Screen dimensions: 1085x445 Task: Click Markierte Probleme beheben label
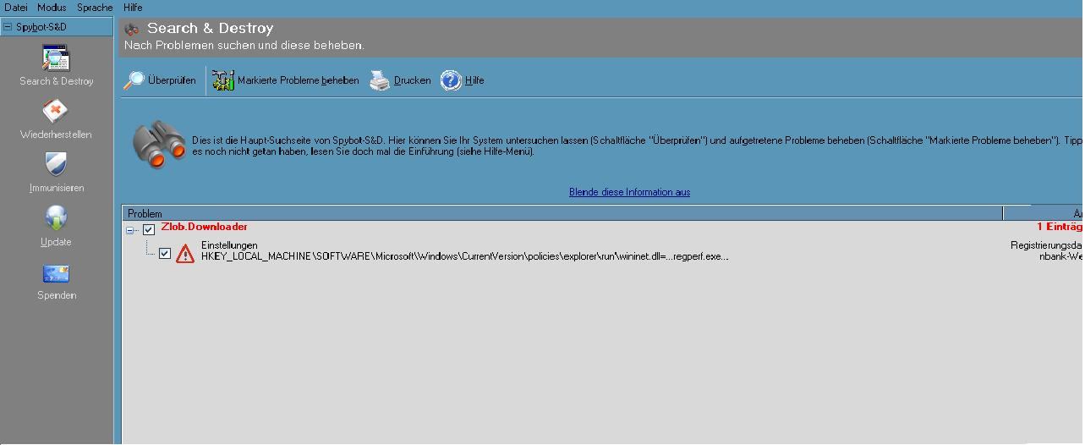tap(299, 80)
